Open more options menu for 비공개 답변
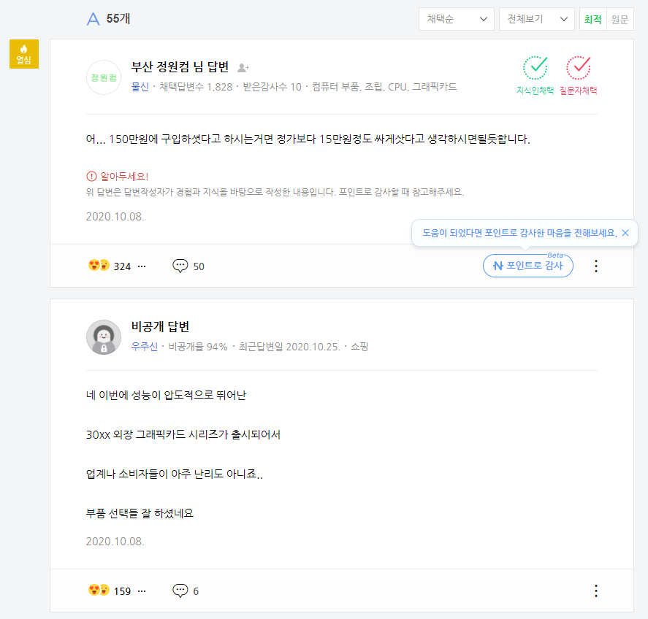The height and width of the screenshot is (619, 648). [596, 591]
